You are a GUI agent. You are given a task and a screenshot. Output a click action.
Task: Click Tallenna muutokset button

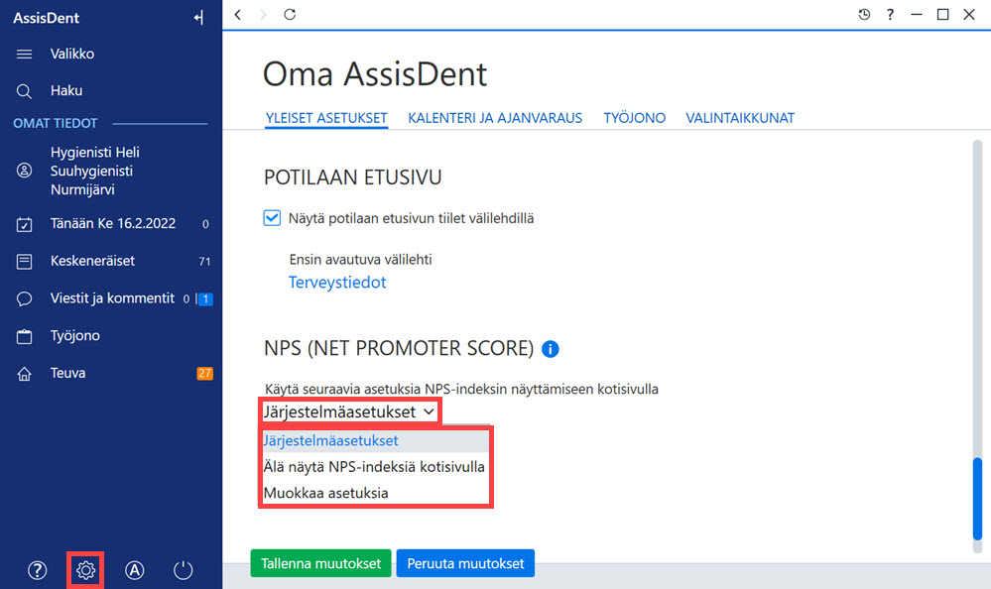click(x=321, y=563)
